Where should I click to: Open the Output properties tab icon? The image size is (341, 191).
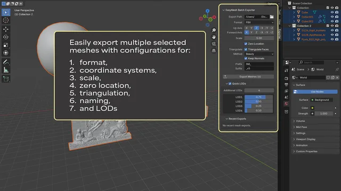click(287, 85)
